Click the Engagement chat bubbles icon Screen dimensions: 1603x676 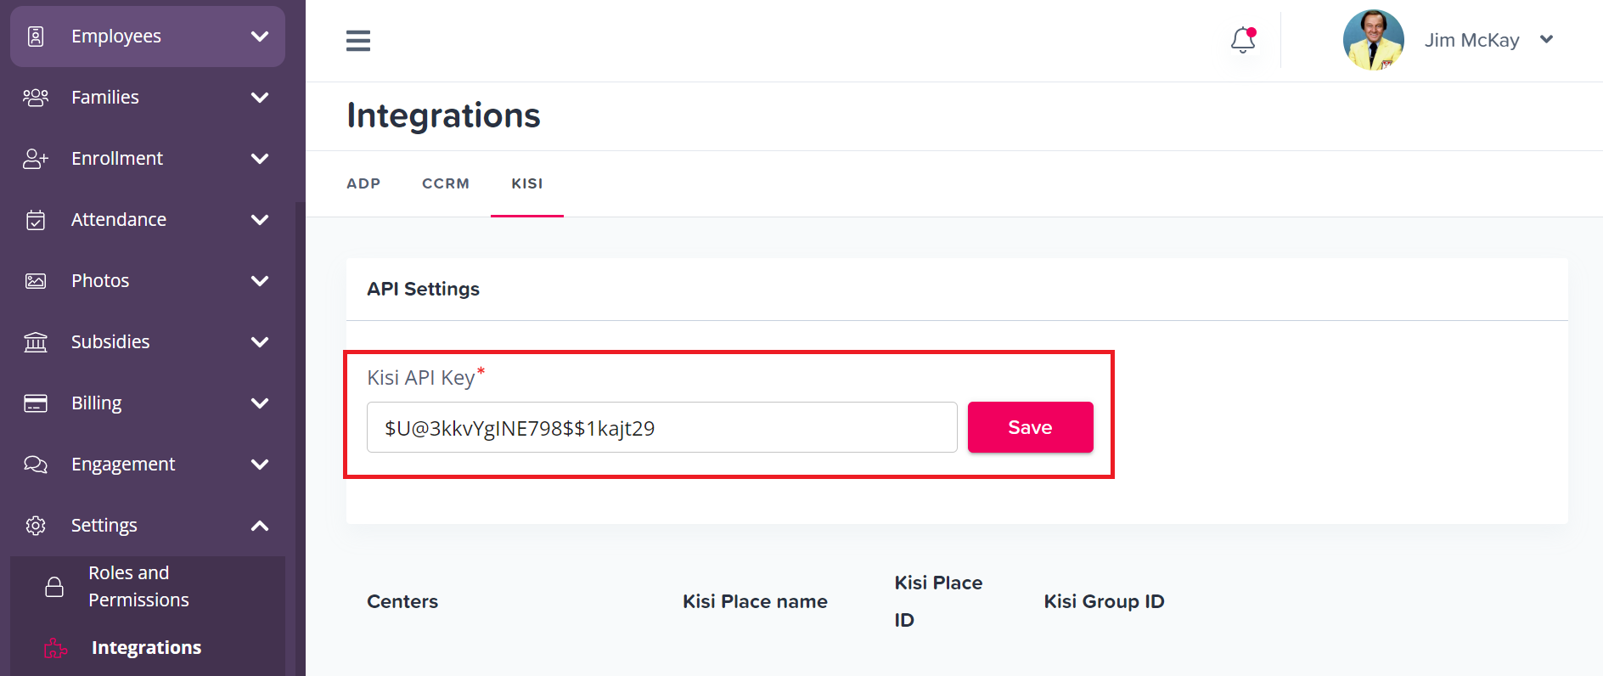click(x=36, y=465)
